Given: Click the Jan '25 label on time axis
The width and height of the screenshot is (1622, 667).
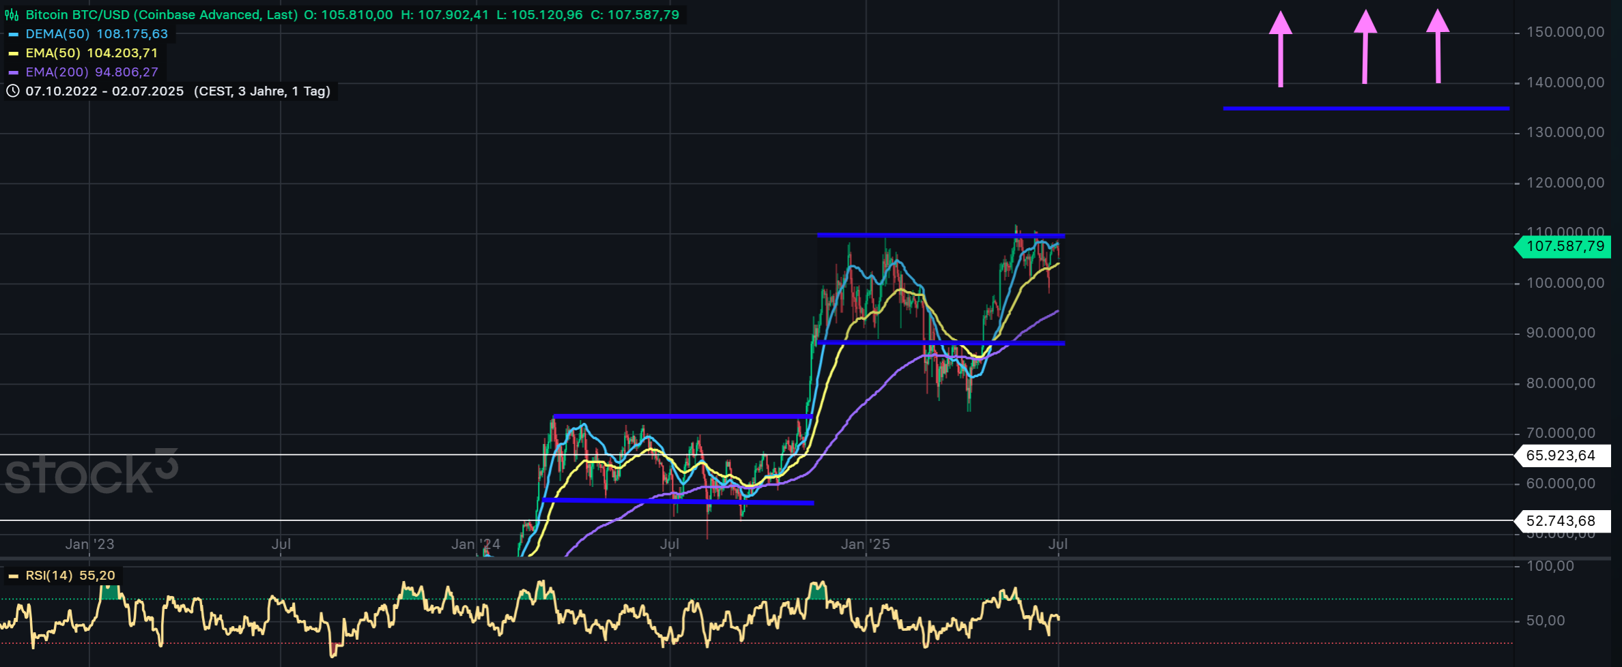Looking at the screenshot, I should pyautogui.click(x=865, y=544).
